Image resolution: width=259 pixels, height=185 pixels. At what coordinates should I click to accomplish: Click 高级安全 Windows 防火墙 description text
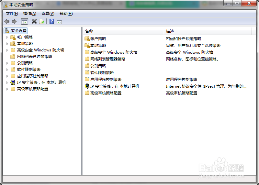(189, 52)
